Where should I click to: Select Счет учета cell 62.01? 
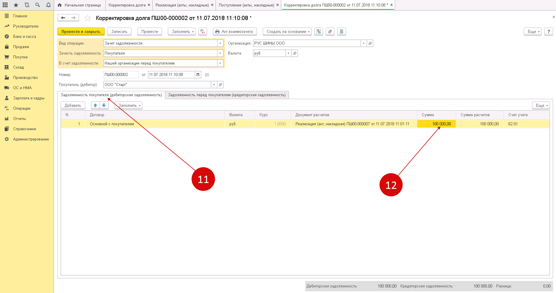pos(526,124)
